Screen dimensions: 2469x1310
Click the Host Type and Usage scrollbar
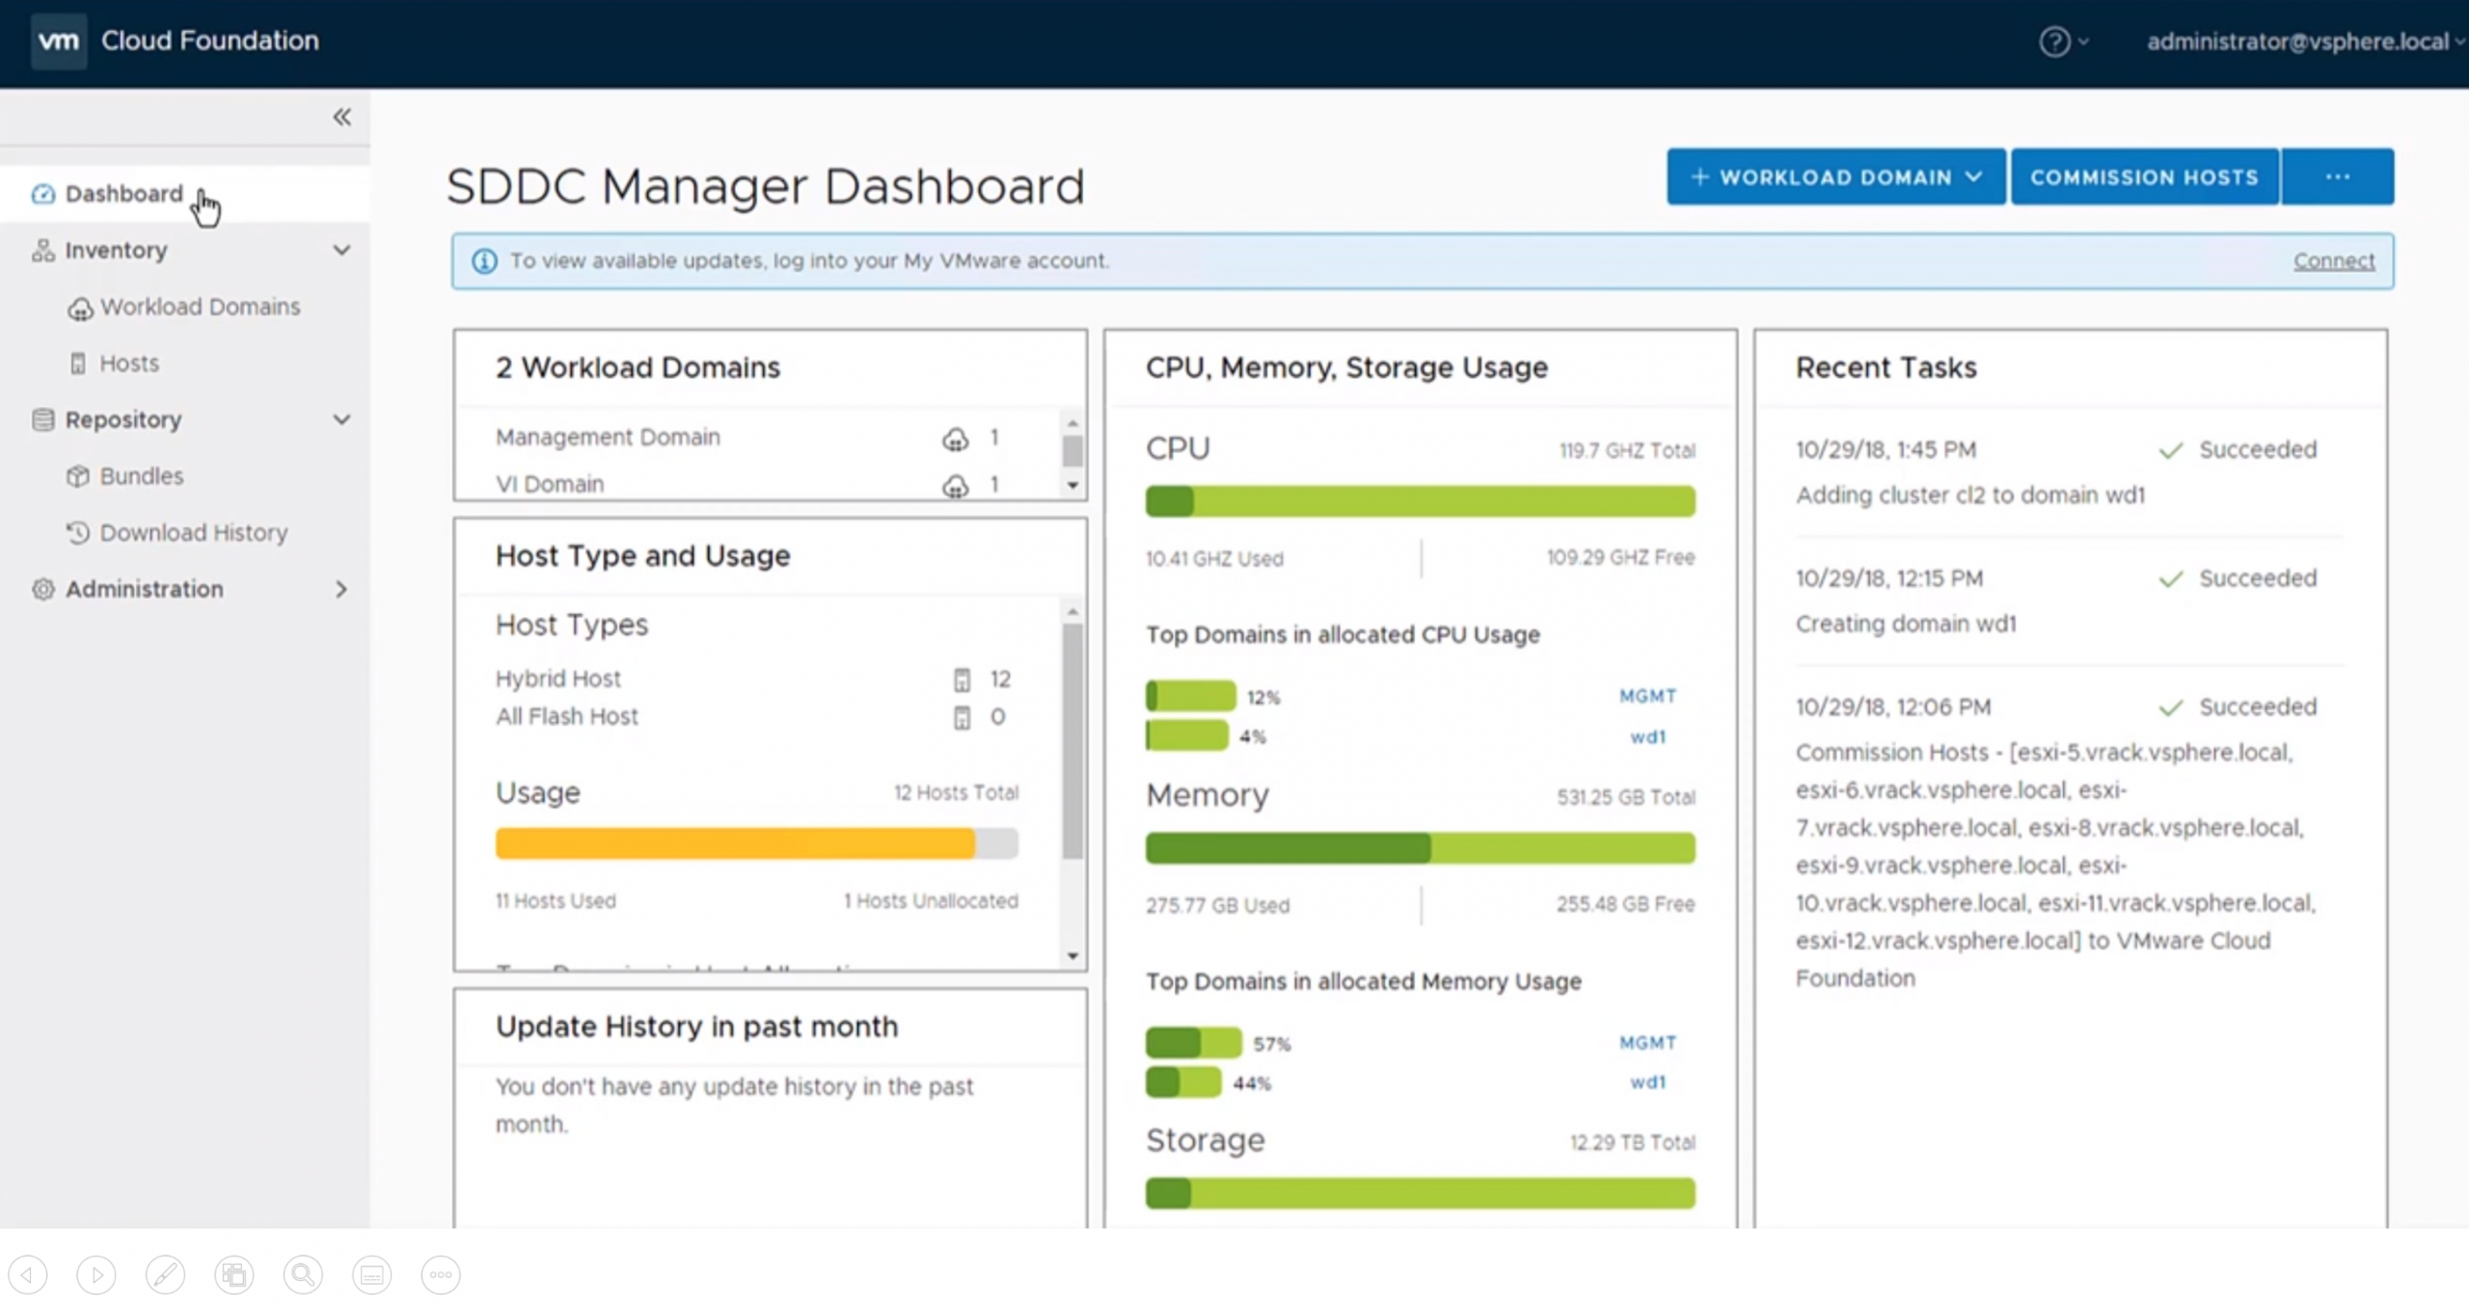(1072, 740)
